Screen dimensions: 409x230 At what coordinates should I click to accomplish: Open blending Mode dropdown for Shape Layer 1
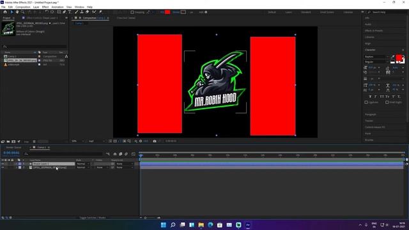coord(82,164)
